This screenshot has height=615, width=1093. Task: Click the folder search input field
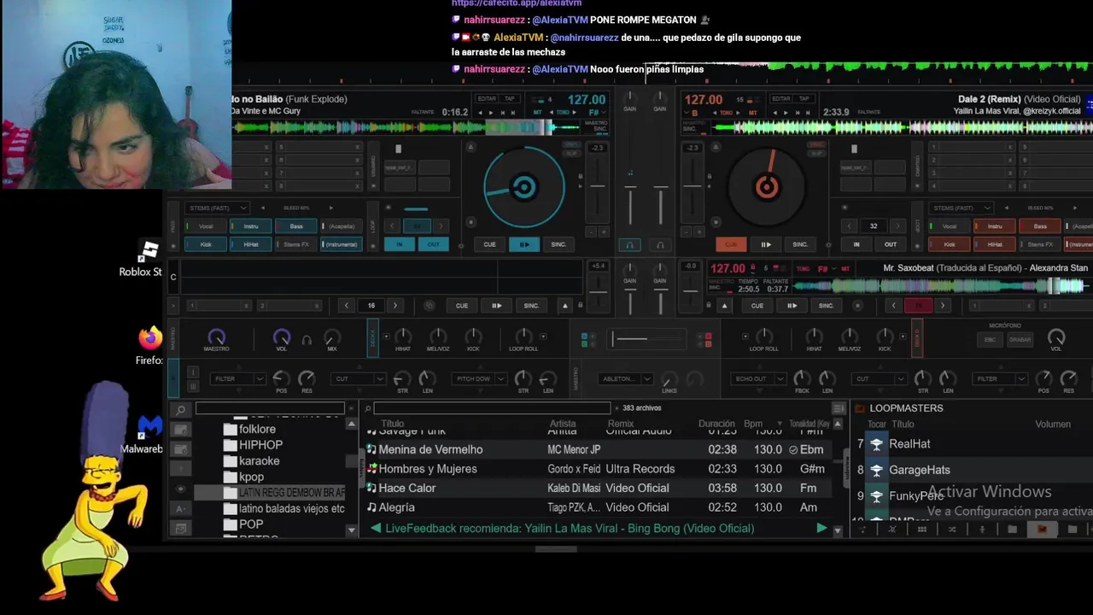[x=270, y=408]
